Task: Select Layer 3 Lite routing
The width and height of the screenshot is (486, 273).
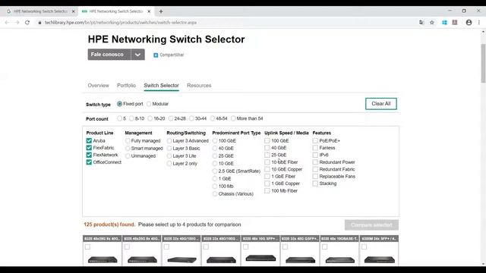Action: coord(169,156)
